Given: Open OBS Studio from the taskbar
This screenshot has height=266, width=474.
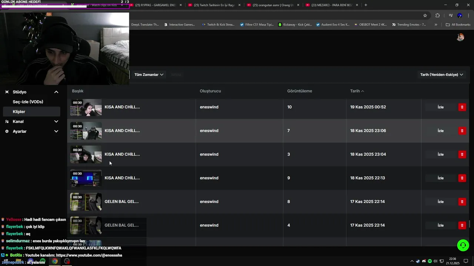Looking at the screenshot, I should pos(67,261).
